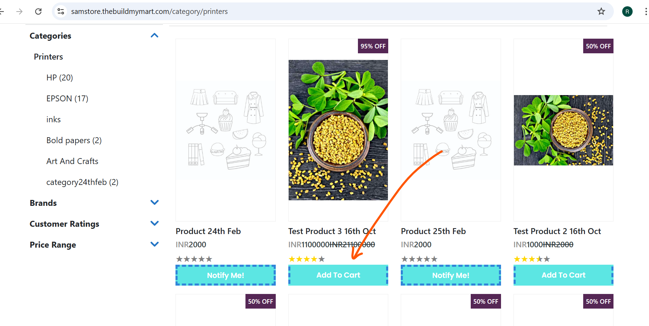Open the Art And Crafts category
Screen dimensions: 649x326
[x=72, y=161]
